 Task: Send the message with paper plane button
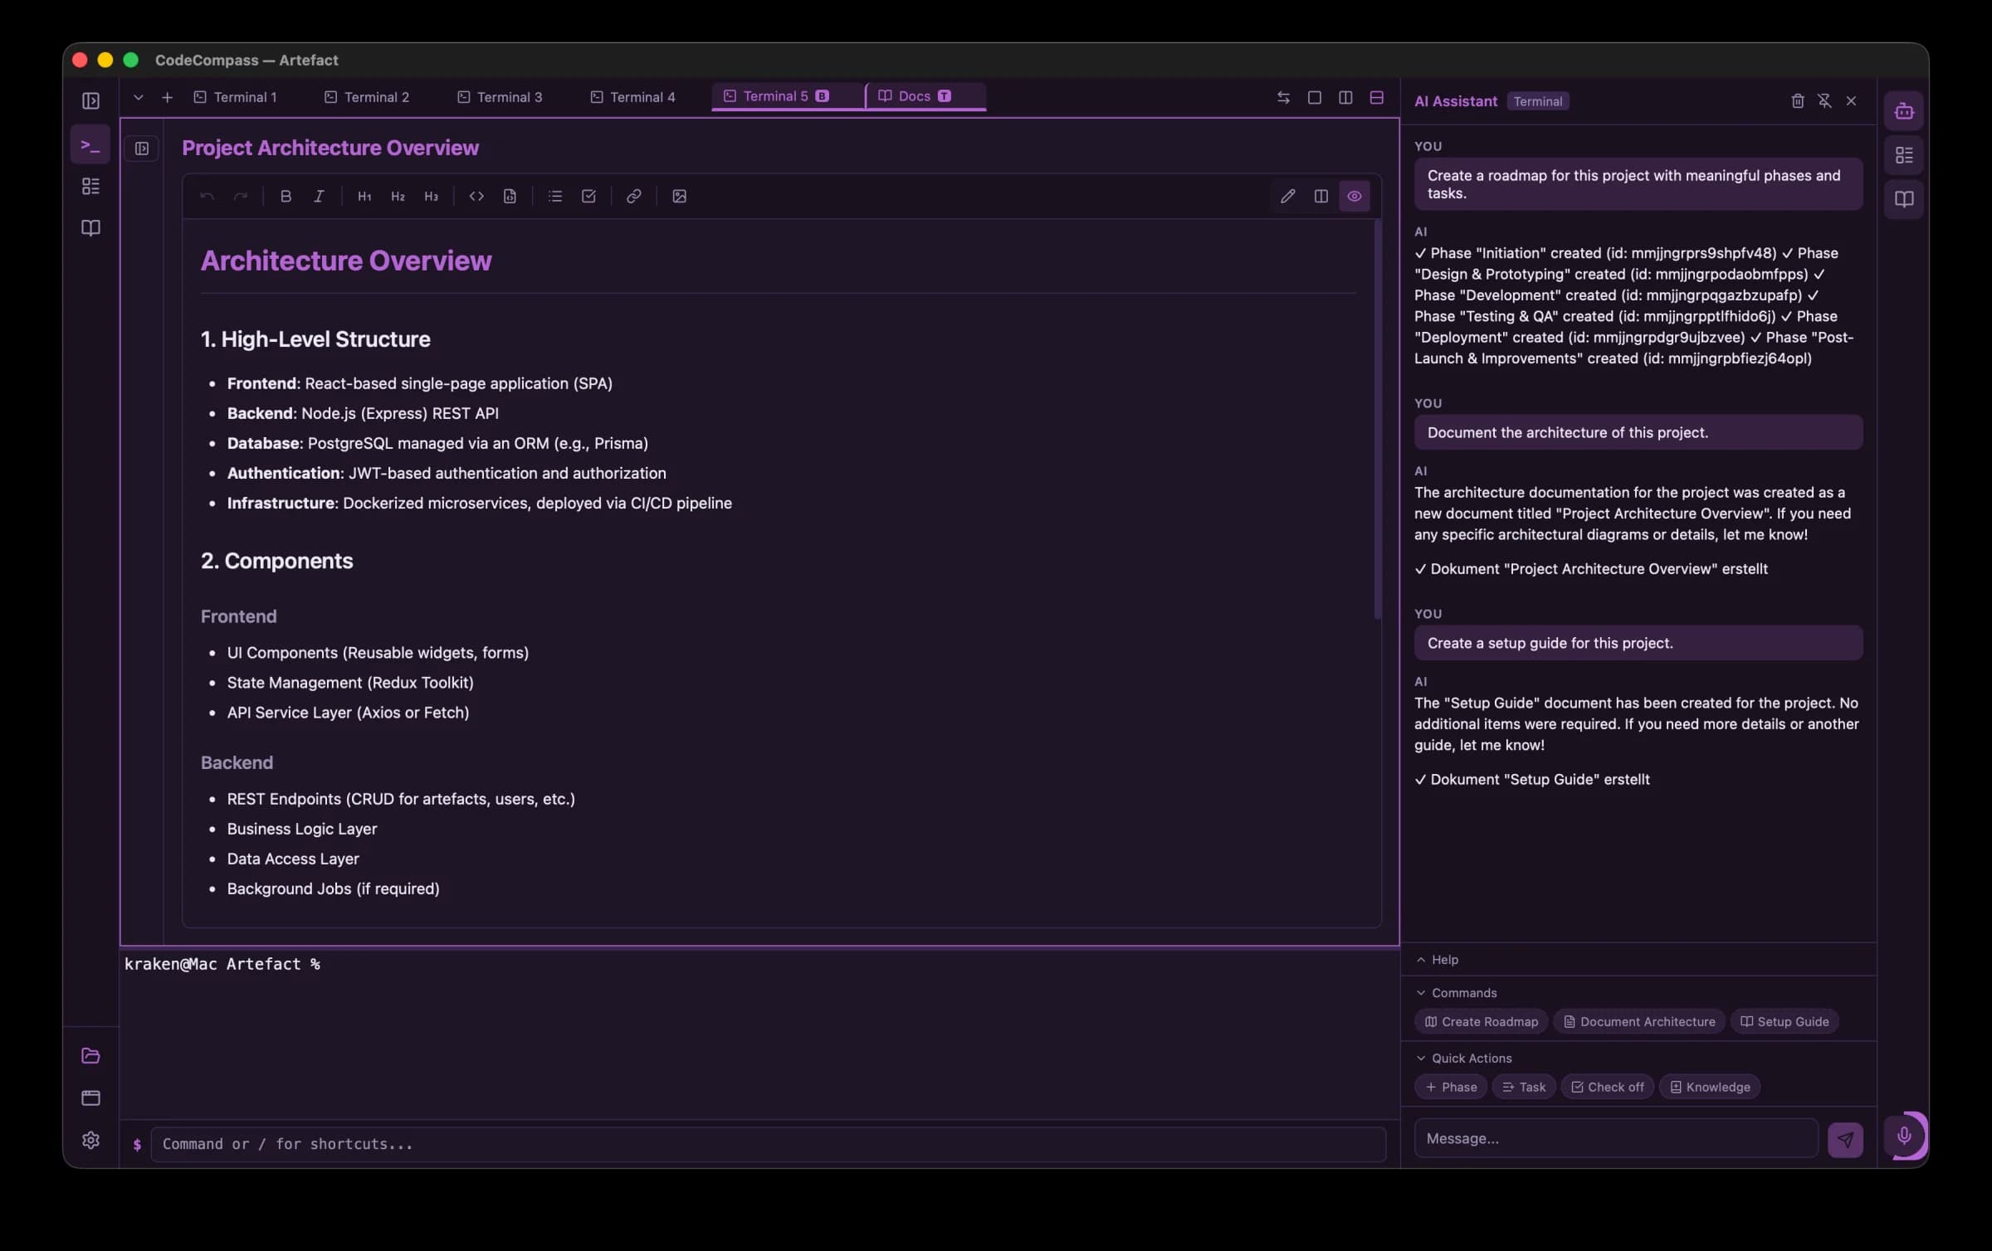click(x=1845, y=1140)
